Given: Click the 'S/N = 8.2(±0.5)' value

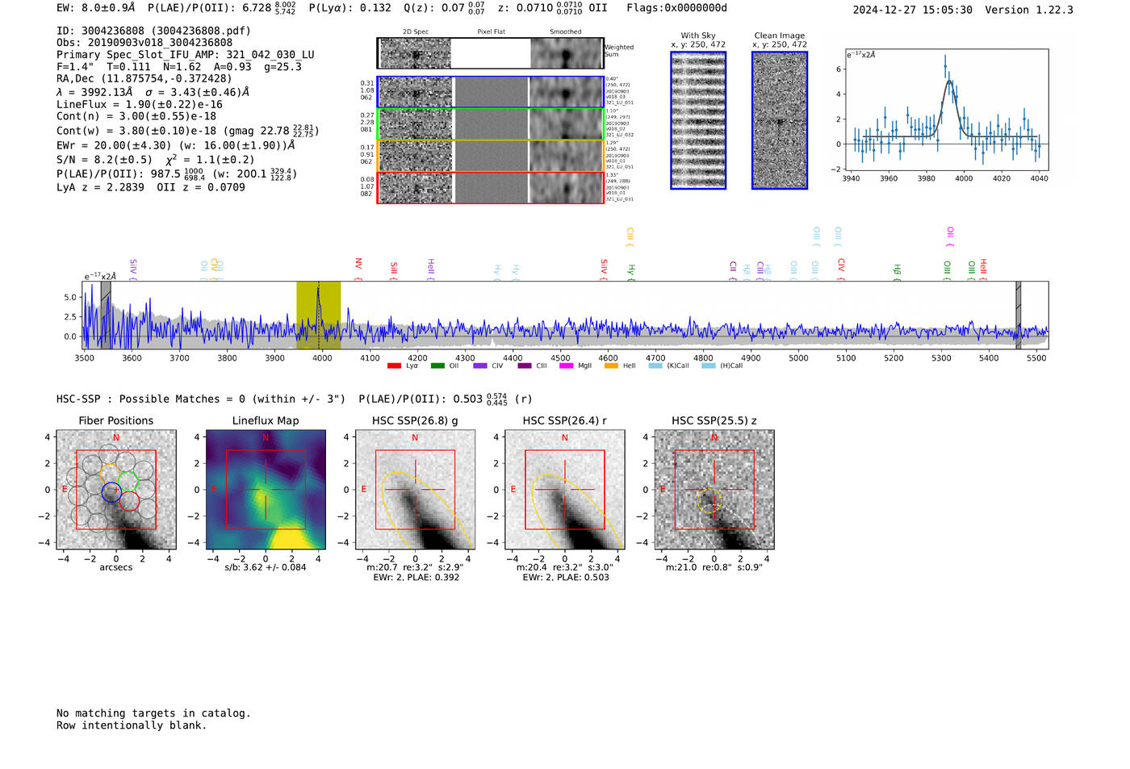Looking at the screenshot, I should click(x=104, y=160).
